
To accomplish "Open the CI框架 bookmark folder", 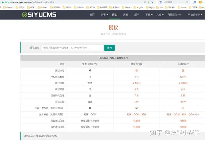I will click(x=193, y=7).
